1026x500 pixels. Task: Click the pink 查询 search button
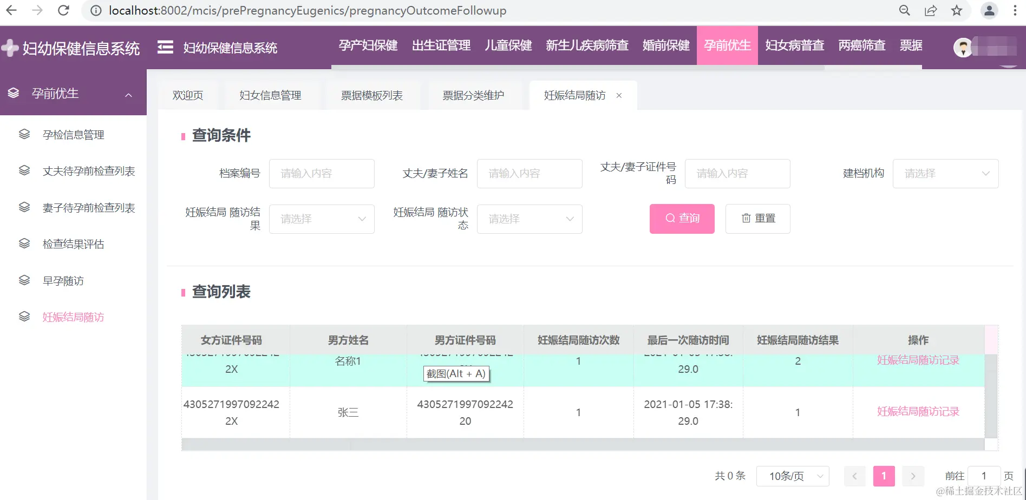coord(682,219)
